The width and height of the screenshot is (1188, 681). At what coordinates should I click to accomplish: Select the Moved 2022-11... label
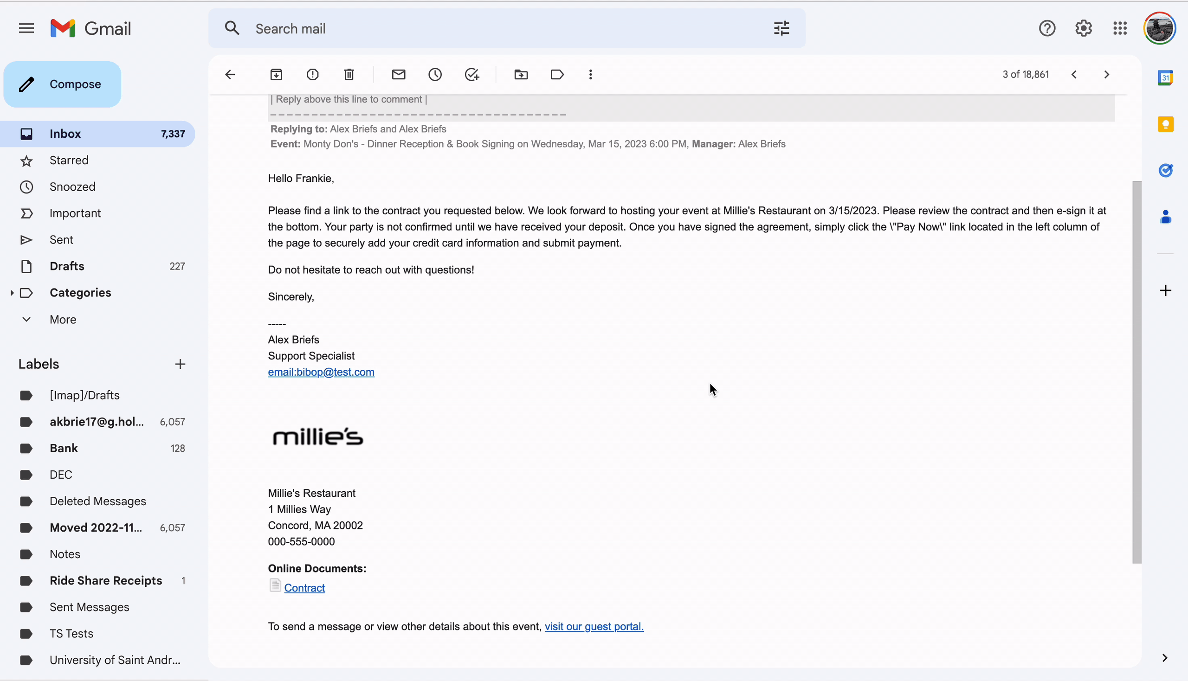97,527
